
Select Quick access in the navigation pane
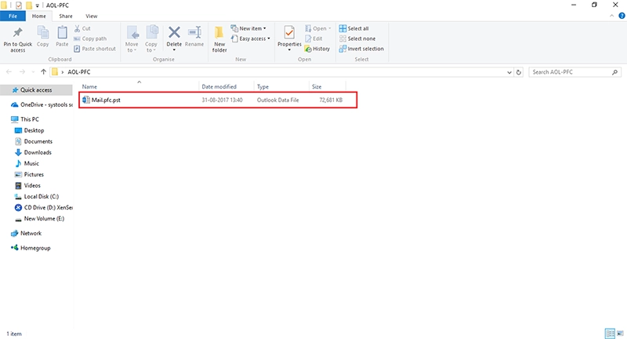tap(36, 90)
